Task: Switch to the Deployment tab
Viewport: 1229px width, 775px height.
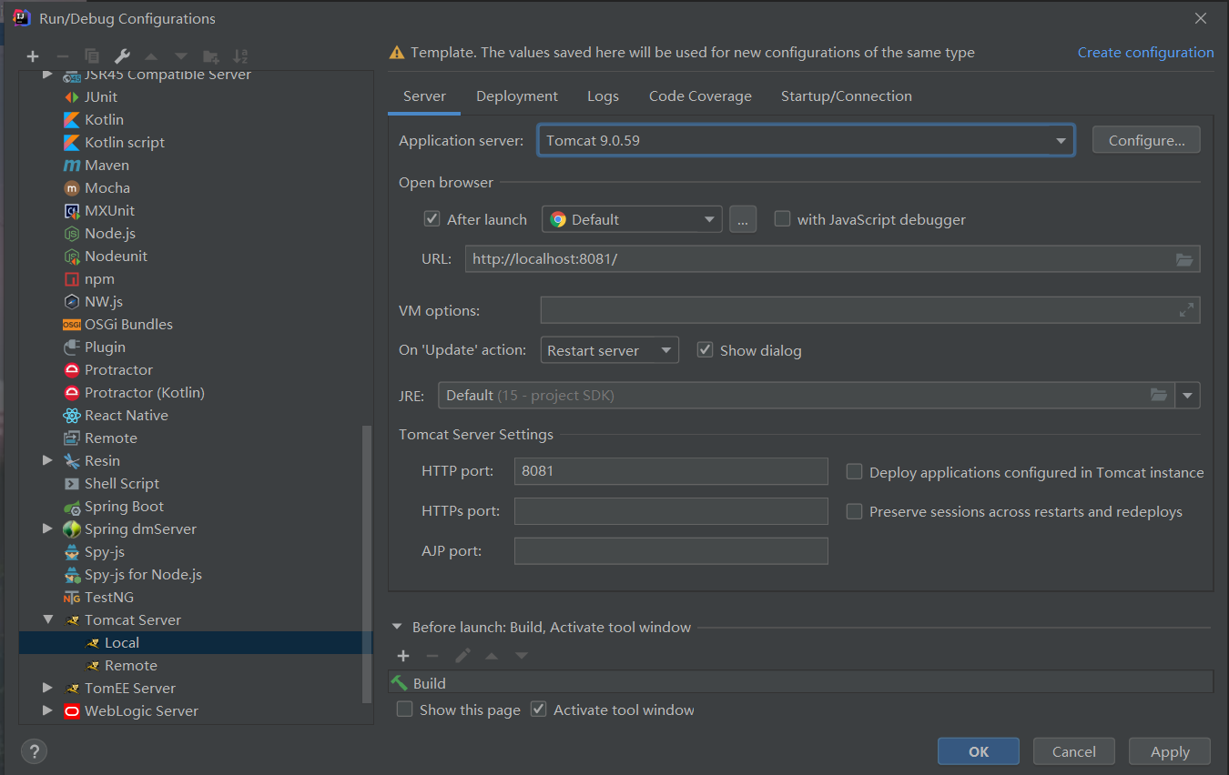Action: (517, 96)
